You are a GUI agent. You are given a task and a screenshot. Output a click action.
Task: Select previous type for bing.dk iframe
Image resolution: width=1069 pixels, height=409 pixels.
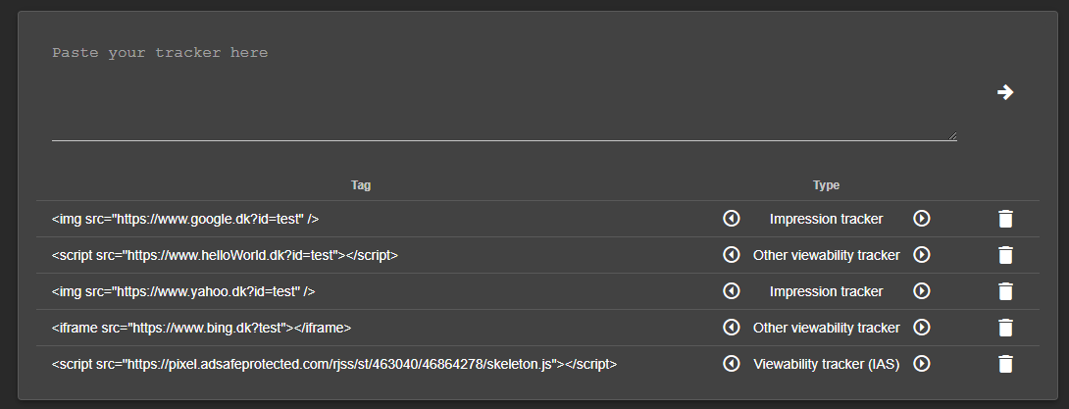[731, 328]
